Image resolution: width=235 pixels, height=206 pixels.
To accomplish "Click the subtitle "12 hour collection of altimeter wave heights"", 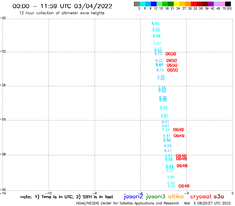I will 62,13.
